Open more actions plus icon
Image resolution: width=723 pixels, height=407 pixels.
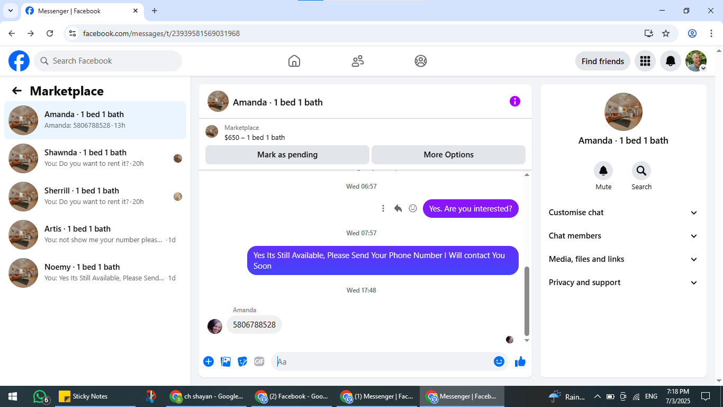tap(209, 361)
